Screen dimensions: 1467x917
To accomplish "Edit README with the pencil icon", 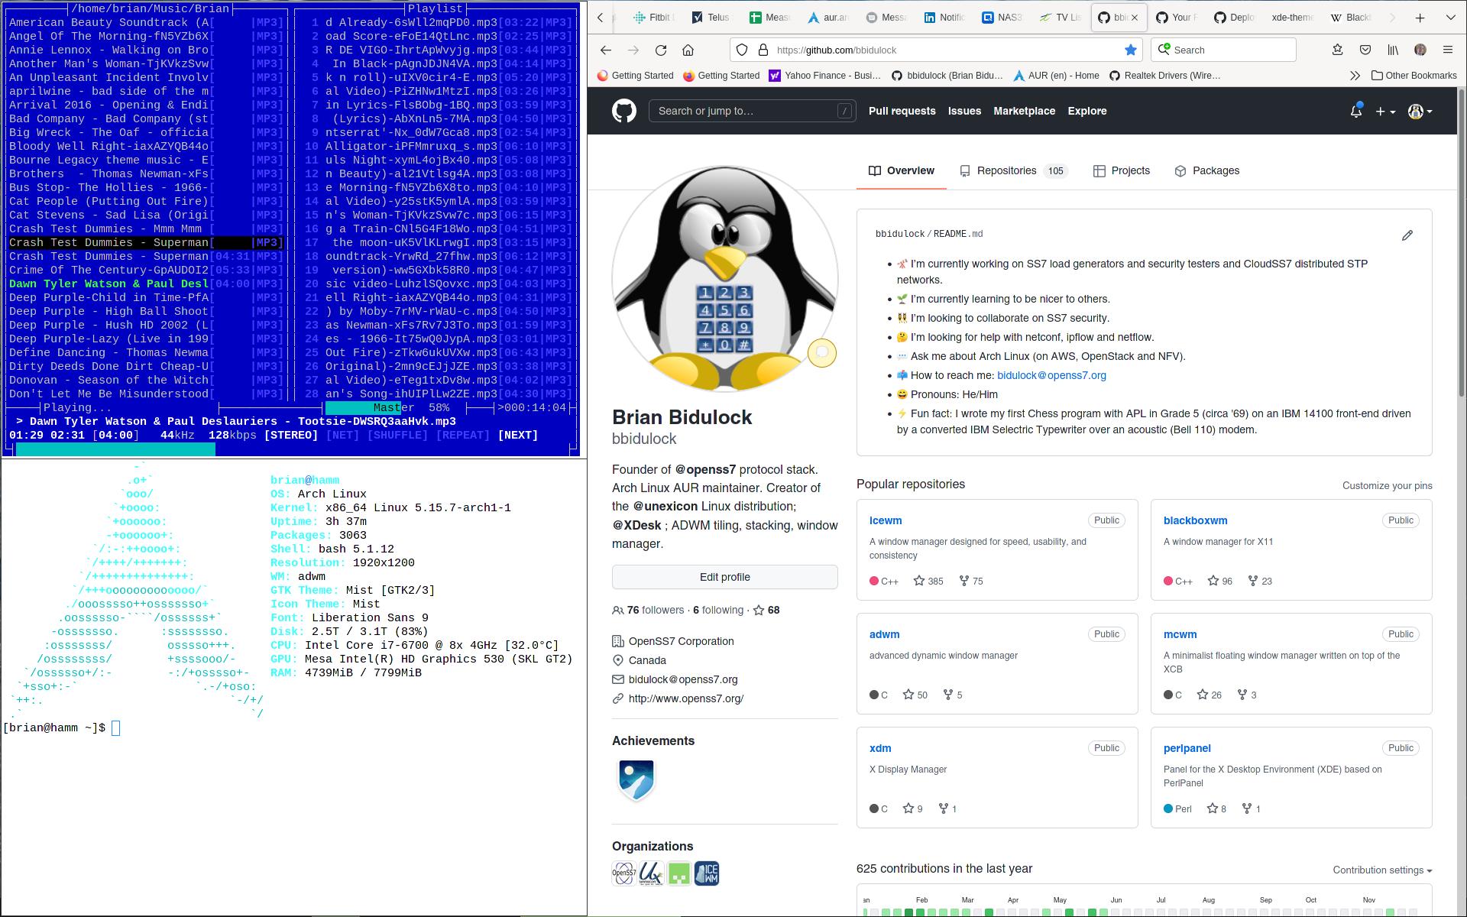I will 1407,235.
